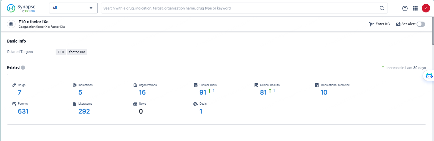The width and height of the screenshot is (434, 141).
Task: Open the 91 Clinical Trials link
Action: point(203,93)
